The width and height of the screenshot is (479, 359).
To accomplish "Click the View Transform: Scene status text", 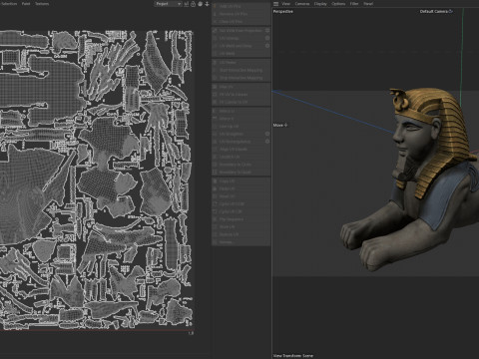I will coord(293,356).
